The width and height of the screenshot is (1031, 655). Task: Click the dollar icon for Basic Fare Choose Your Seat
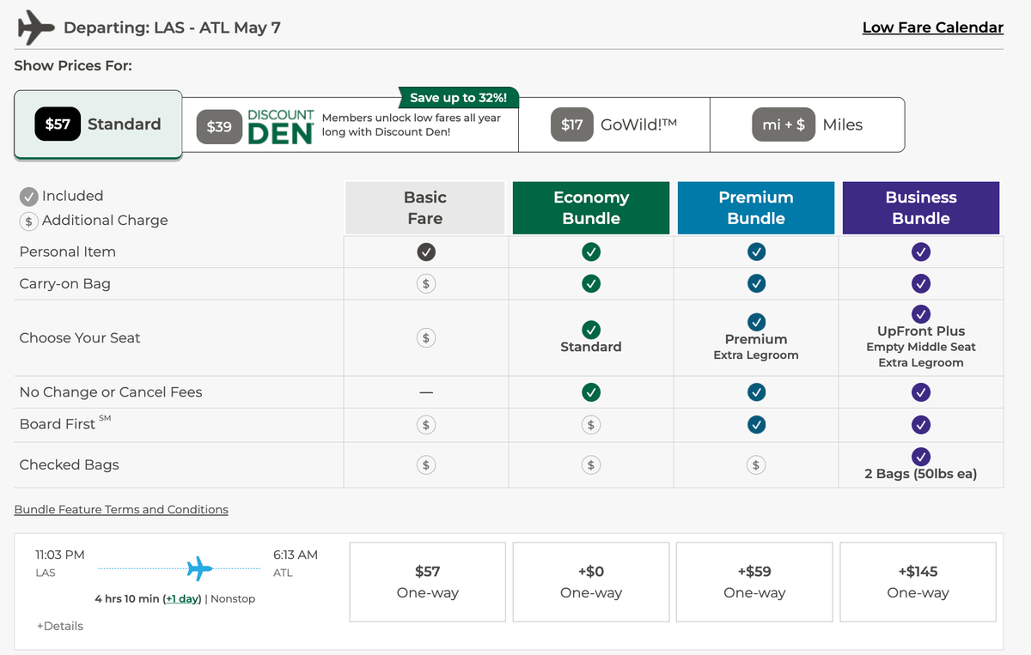(x=425, y=337)
